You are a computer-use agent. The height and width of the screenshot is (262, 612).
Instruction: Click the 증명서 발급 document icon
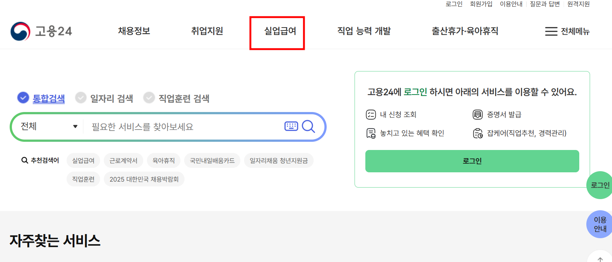point(478,115)
